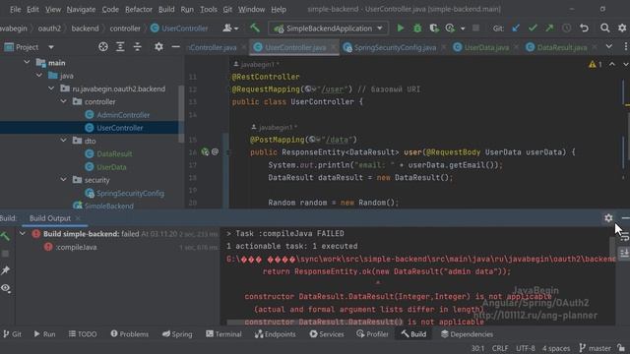Click the warning indicator in editor
The height and width of the screenshot is (354, 630).
595,64
